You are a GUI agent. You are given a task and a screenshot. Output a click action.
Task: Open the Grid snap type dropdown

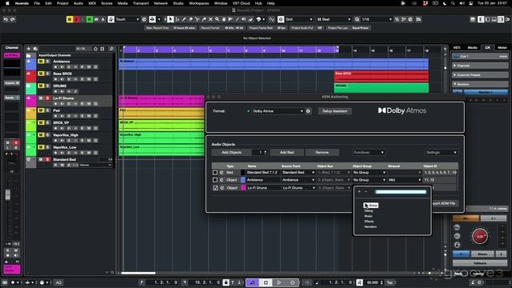tap(298, 19)
